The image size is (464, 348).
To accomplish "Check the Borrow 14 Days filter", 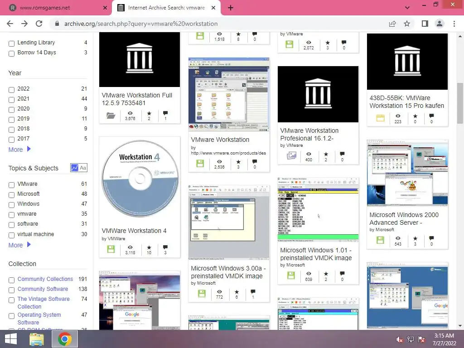I will point(11,53).
